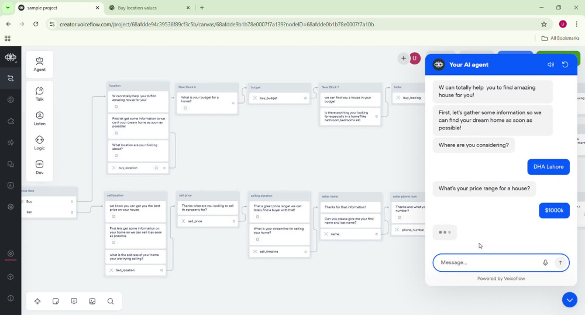Select the sell_price capture step

[x=208, y=221]
